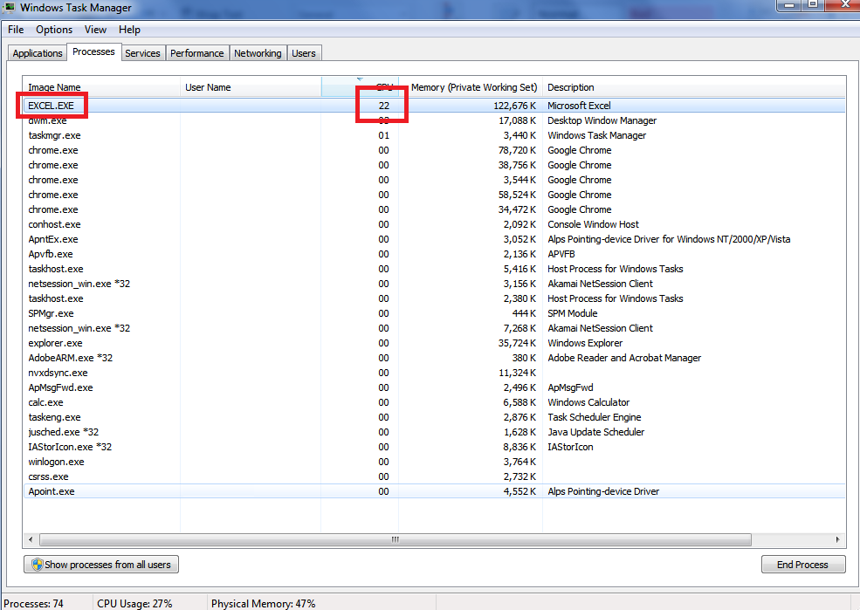This screenshot has width=860, height=610.
Task: Switch to the Performance tab
Action: tap(197, 53)
